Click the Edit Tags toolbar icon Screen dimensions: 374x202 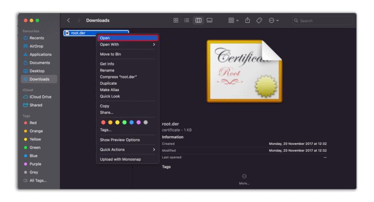coord(259,20)
